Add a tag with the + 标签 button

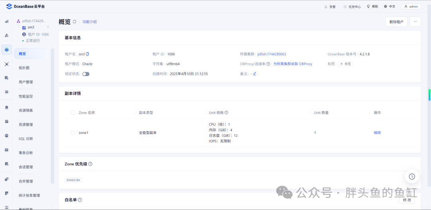[x=345, y=64]
